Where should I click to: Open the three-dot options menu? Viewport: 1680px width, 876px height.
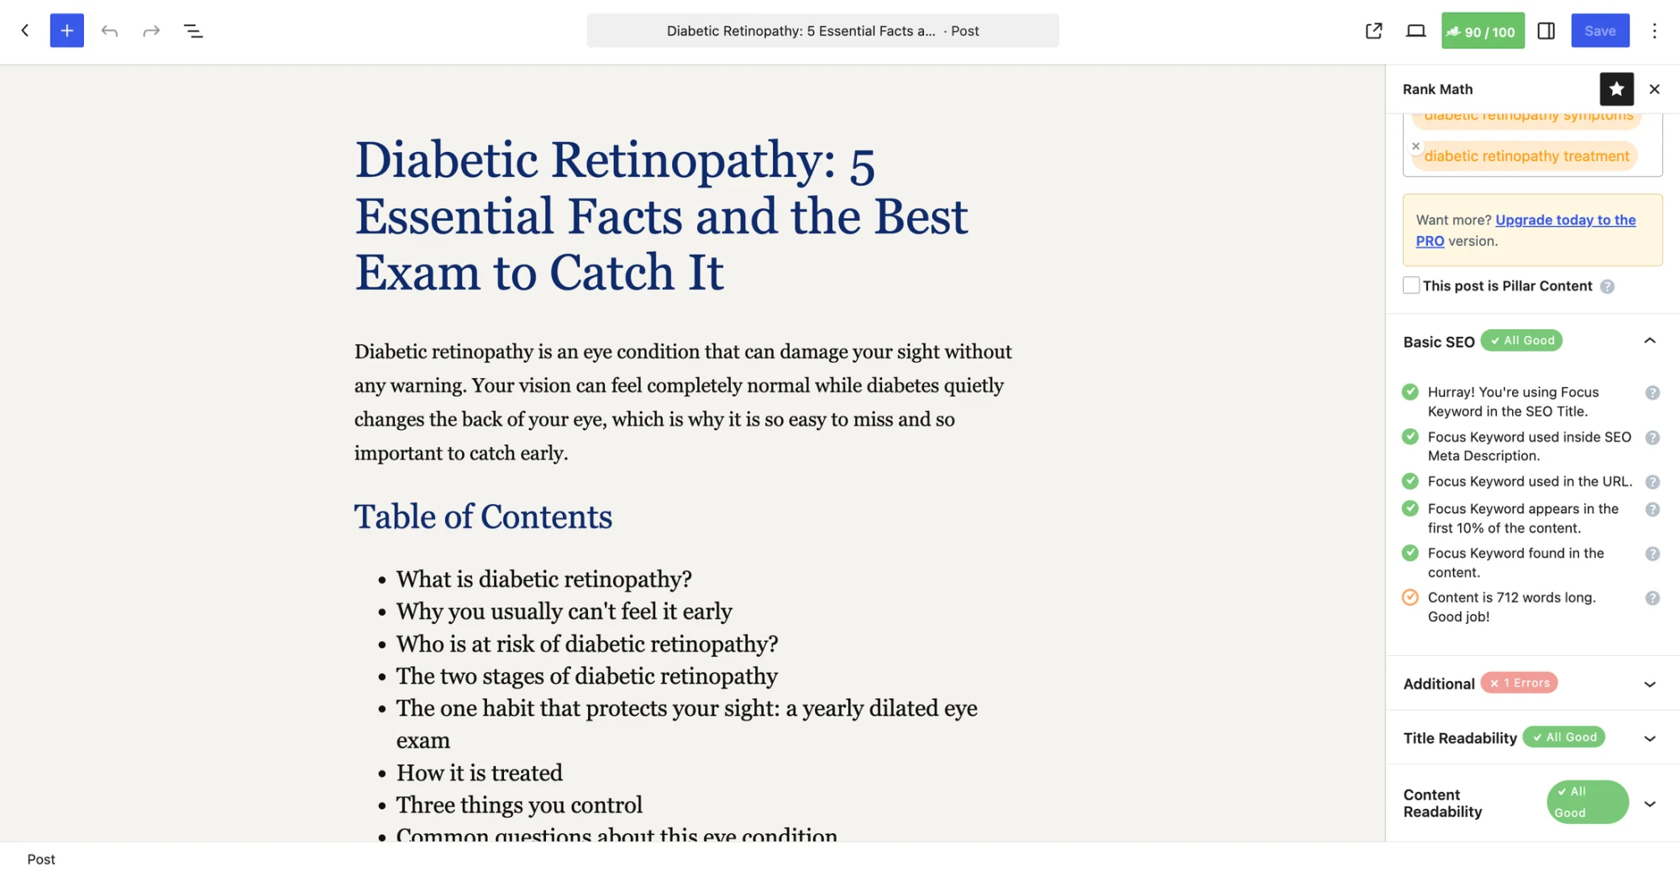click(1655, 31)
